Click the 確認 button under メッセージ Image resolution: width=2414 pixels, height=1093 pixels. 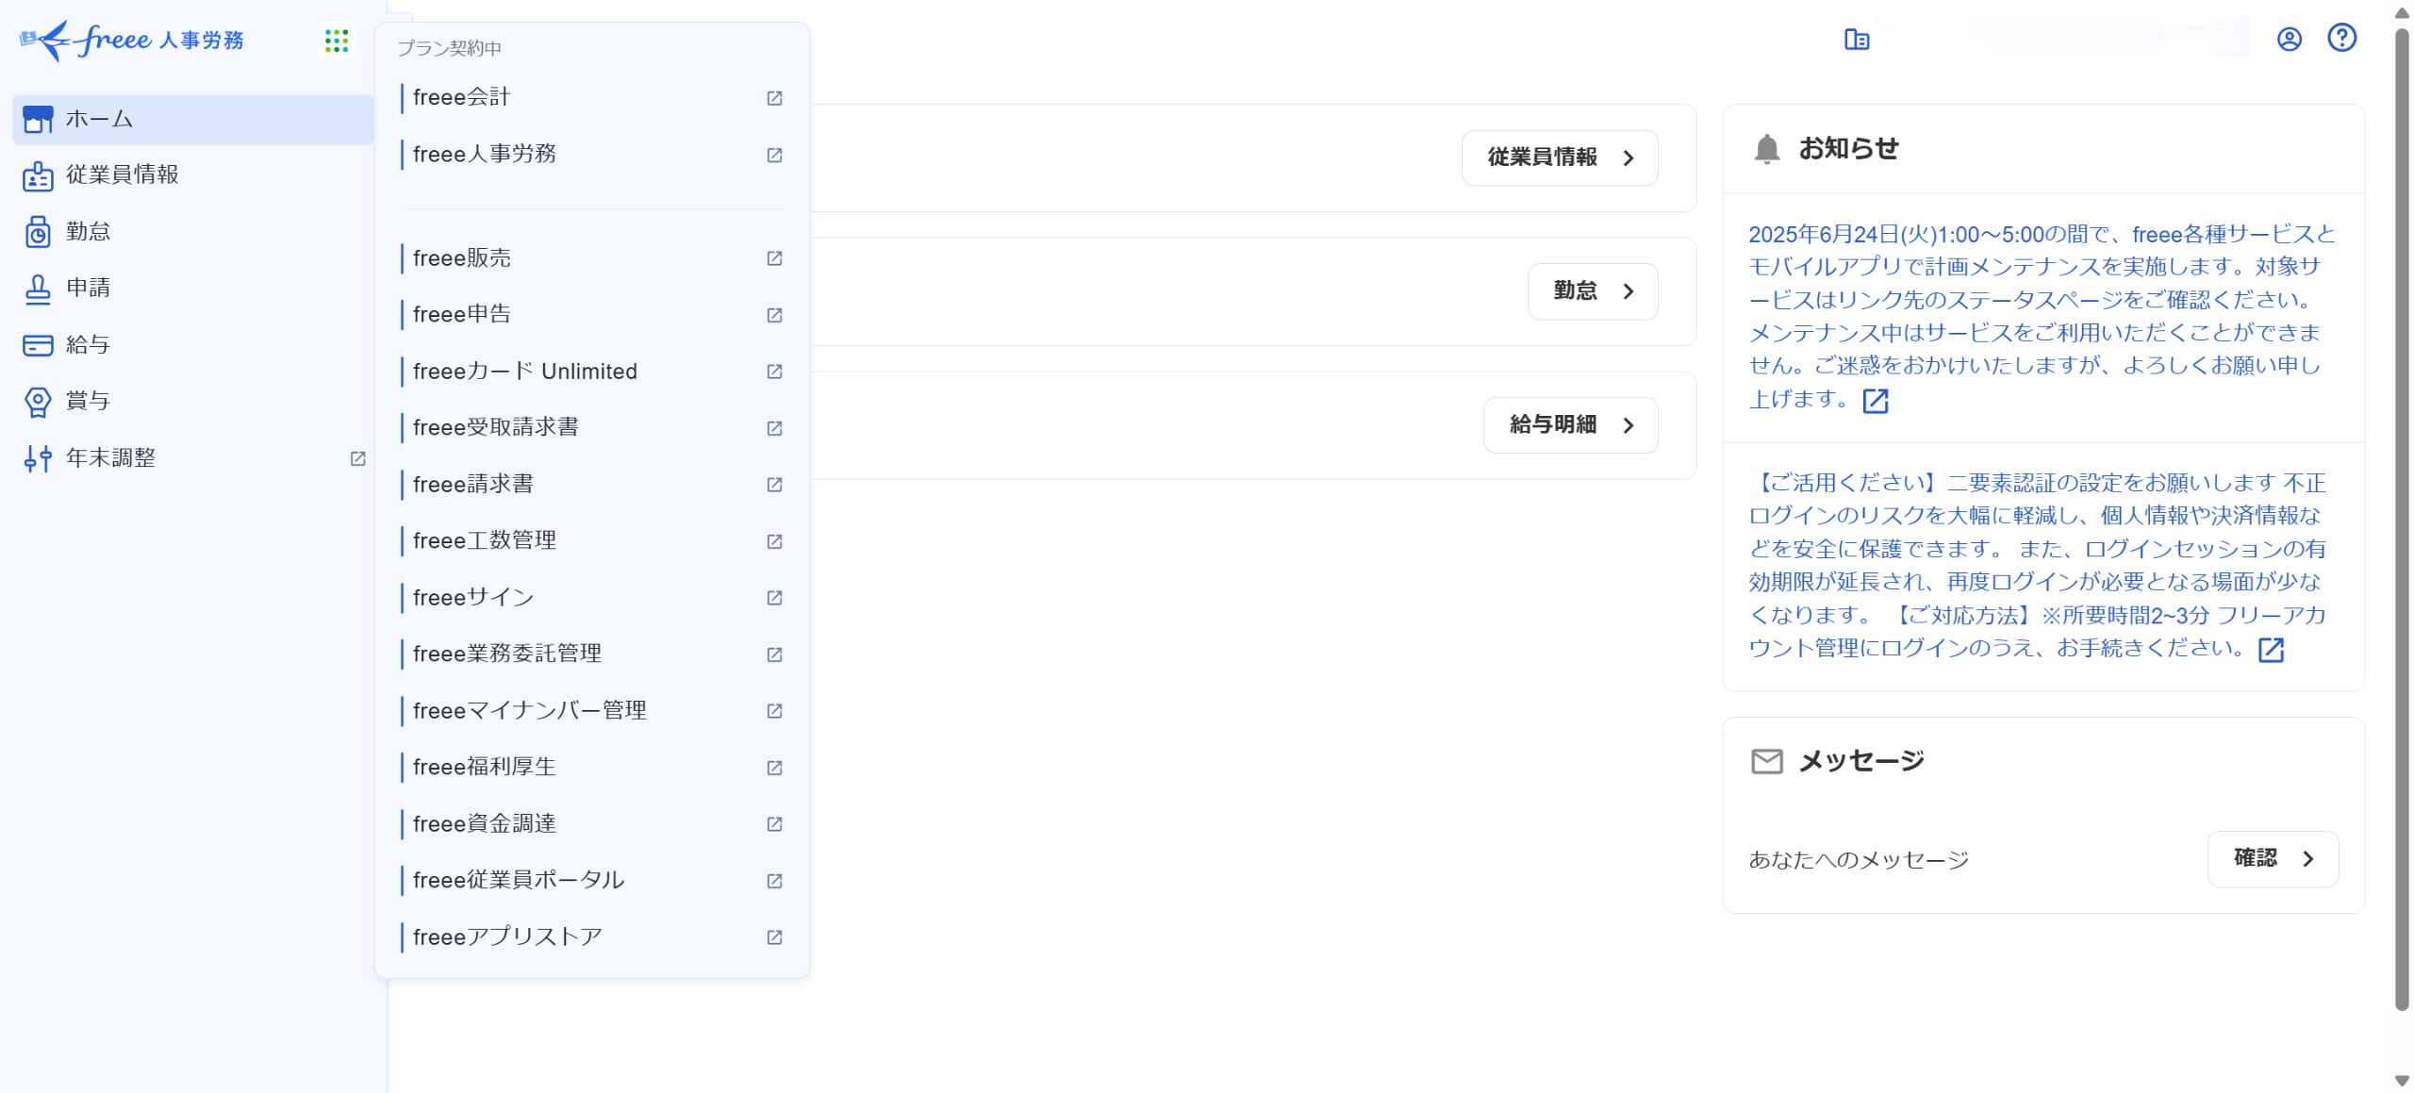click(2272, 858)
